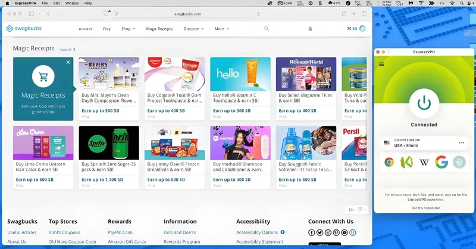Open Amazon Gift Cards link
This screenshot has width=476, height=249.
point(127,242)
